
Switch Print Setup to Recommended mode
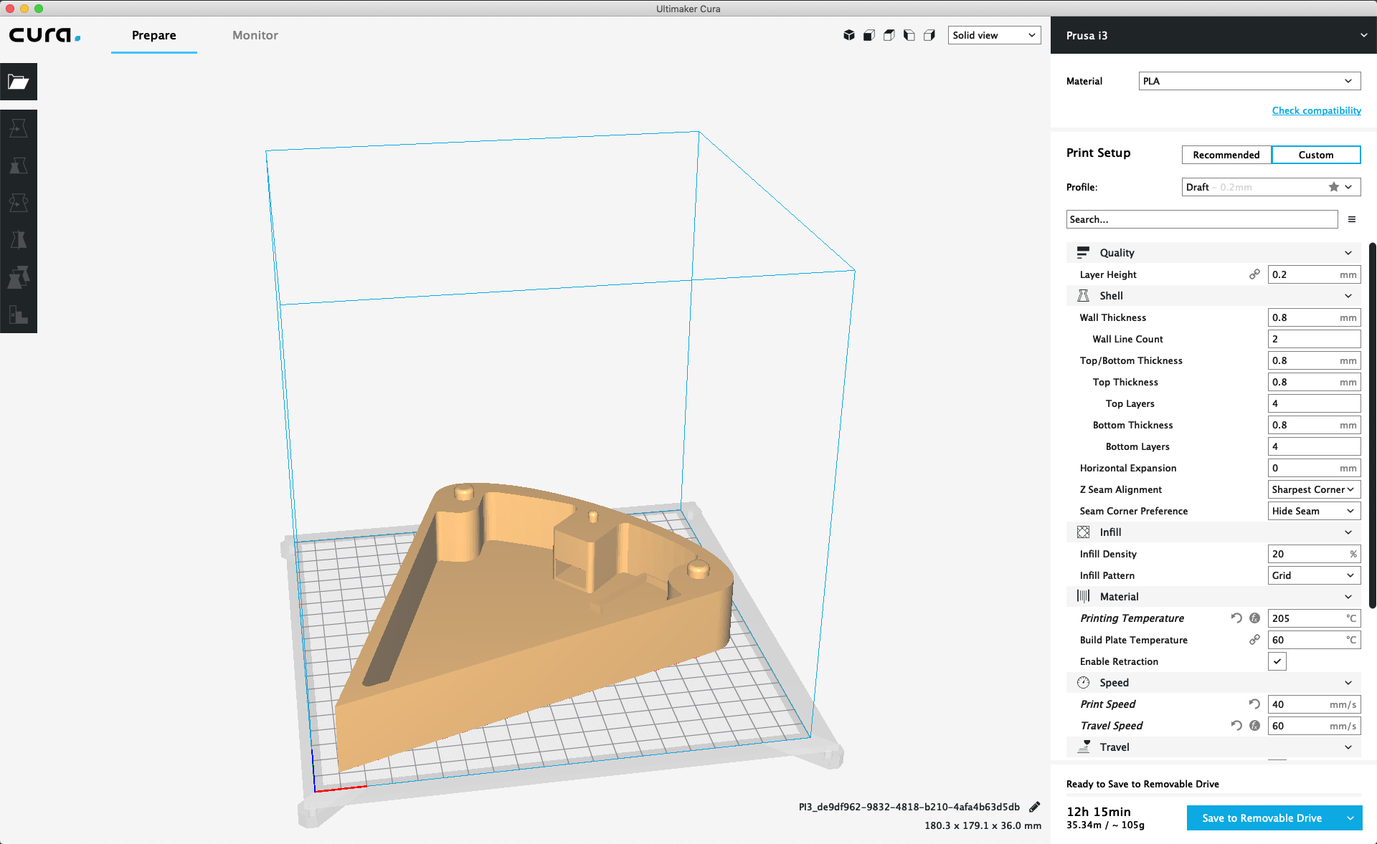click(x=1226, y=155)
